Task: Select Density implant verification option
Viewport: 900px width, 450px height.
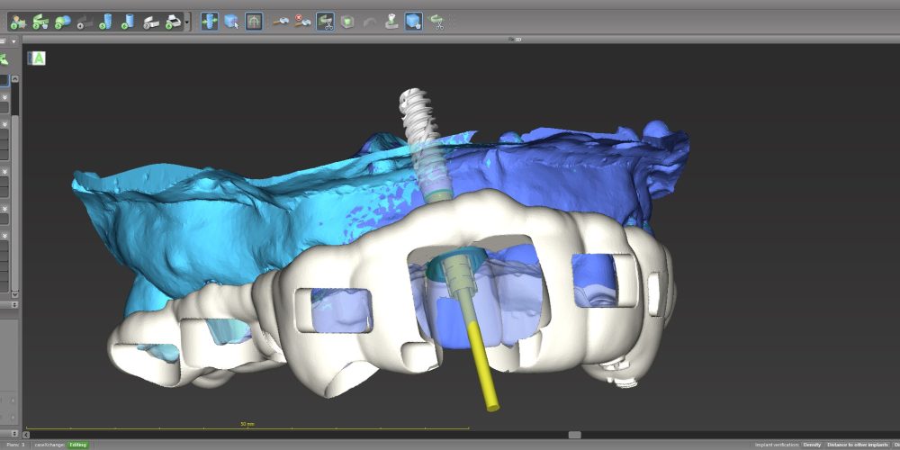Action: pos(812,445)
